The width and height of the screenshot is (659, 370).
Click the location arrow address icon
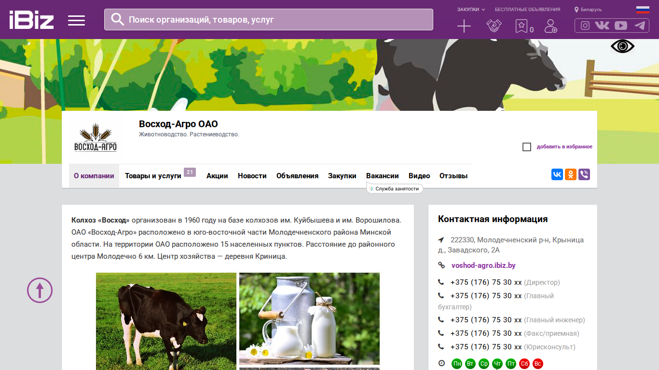click(441, 240)
